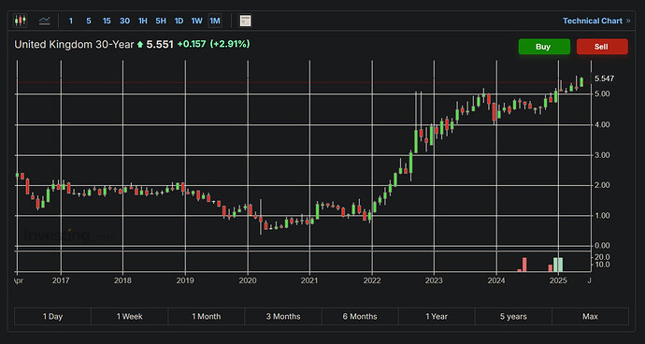Viewport: 645px width, 344px height.
Task: Open the Technical Chart link
Action: click(596, 21)
